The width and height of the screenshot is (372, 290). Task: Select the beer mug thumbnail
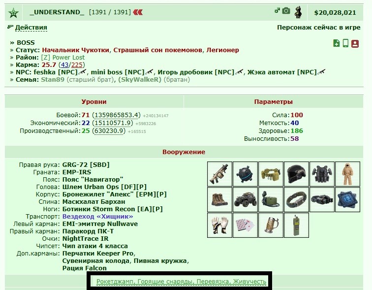tap(271, 225)
